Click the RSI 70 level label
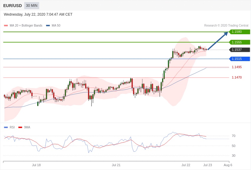The image size is (251, 170). (233, 136)
